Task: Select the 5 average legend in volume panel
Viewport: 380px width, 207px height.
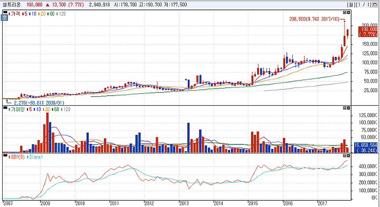Action: click(29, 110)
